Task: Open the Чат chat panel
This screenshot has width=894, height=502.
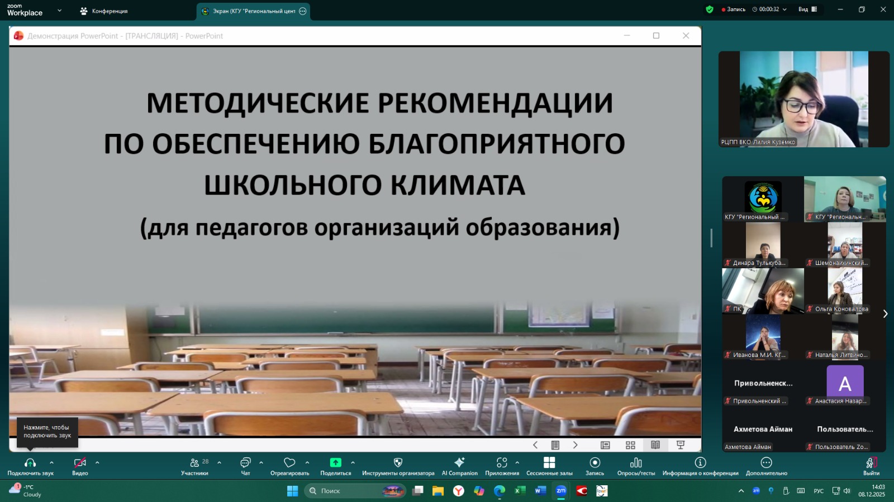Action: (x=245, y=466)
